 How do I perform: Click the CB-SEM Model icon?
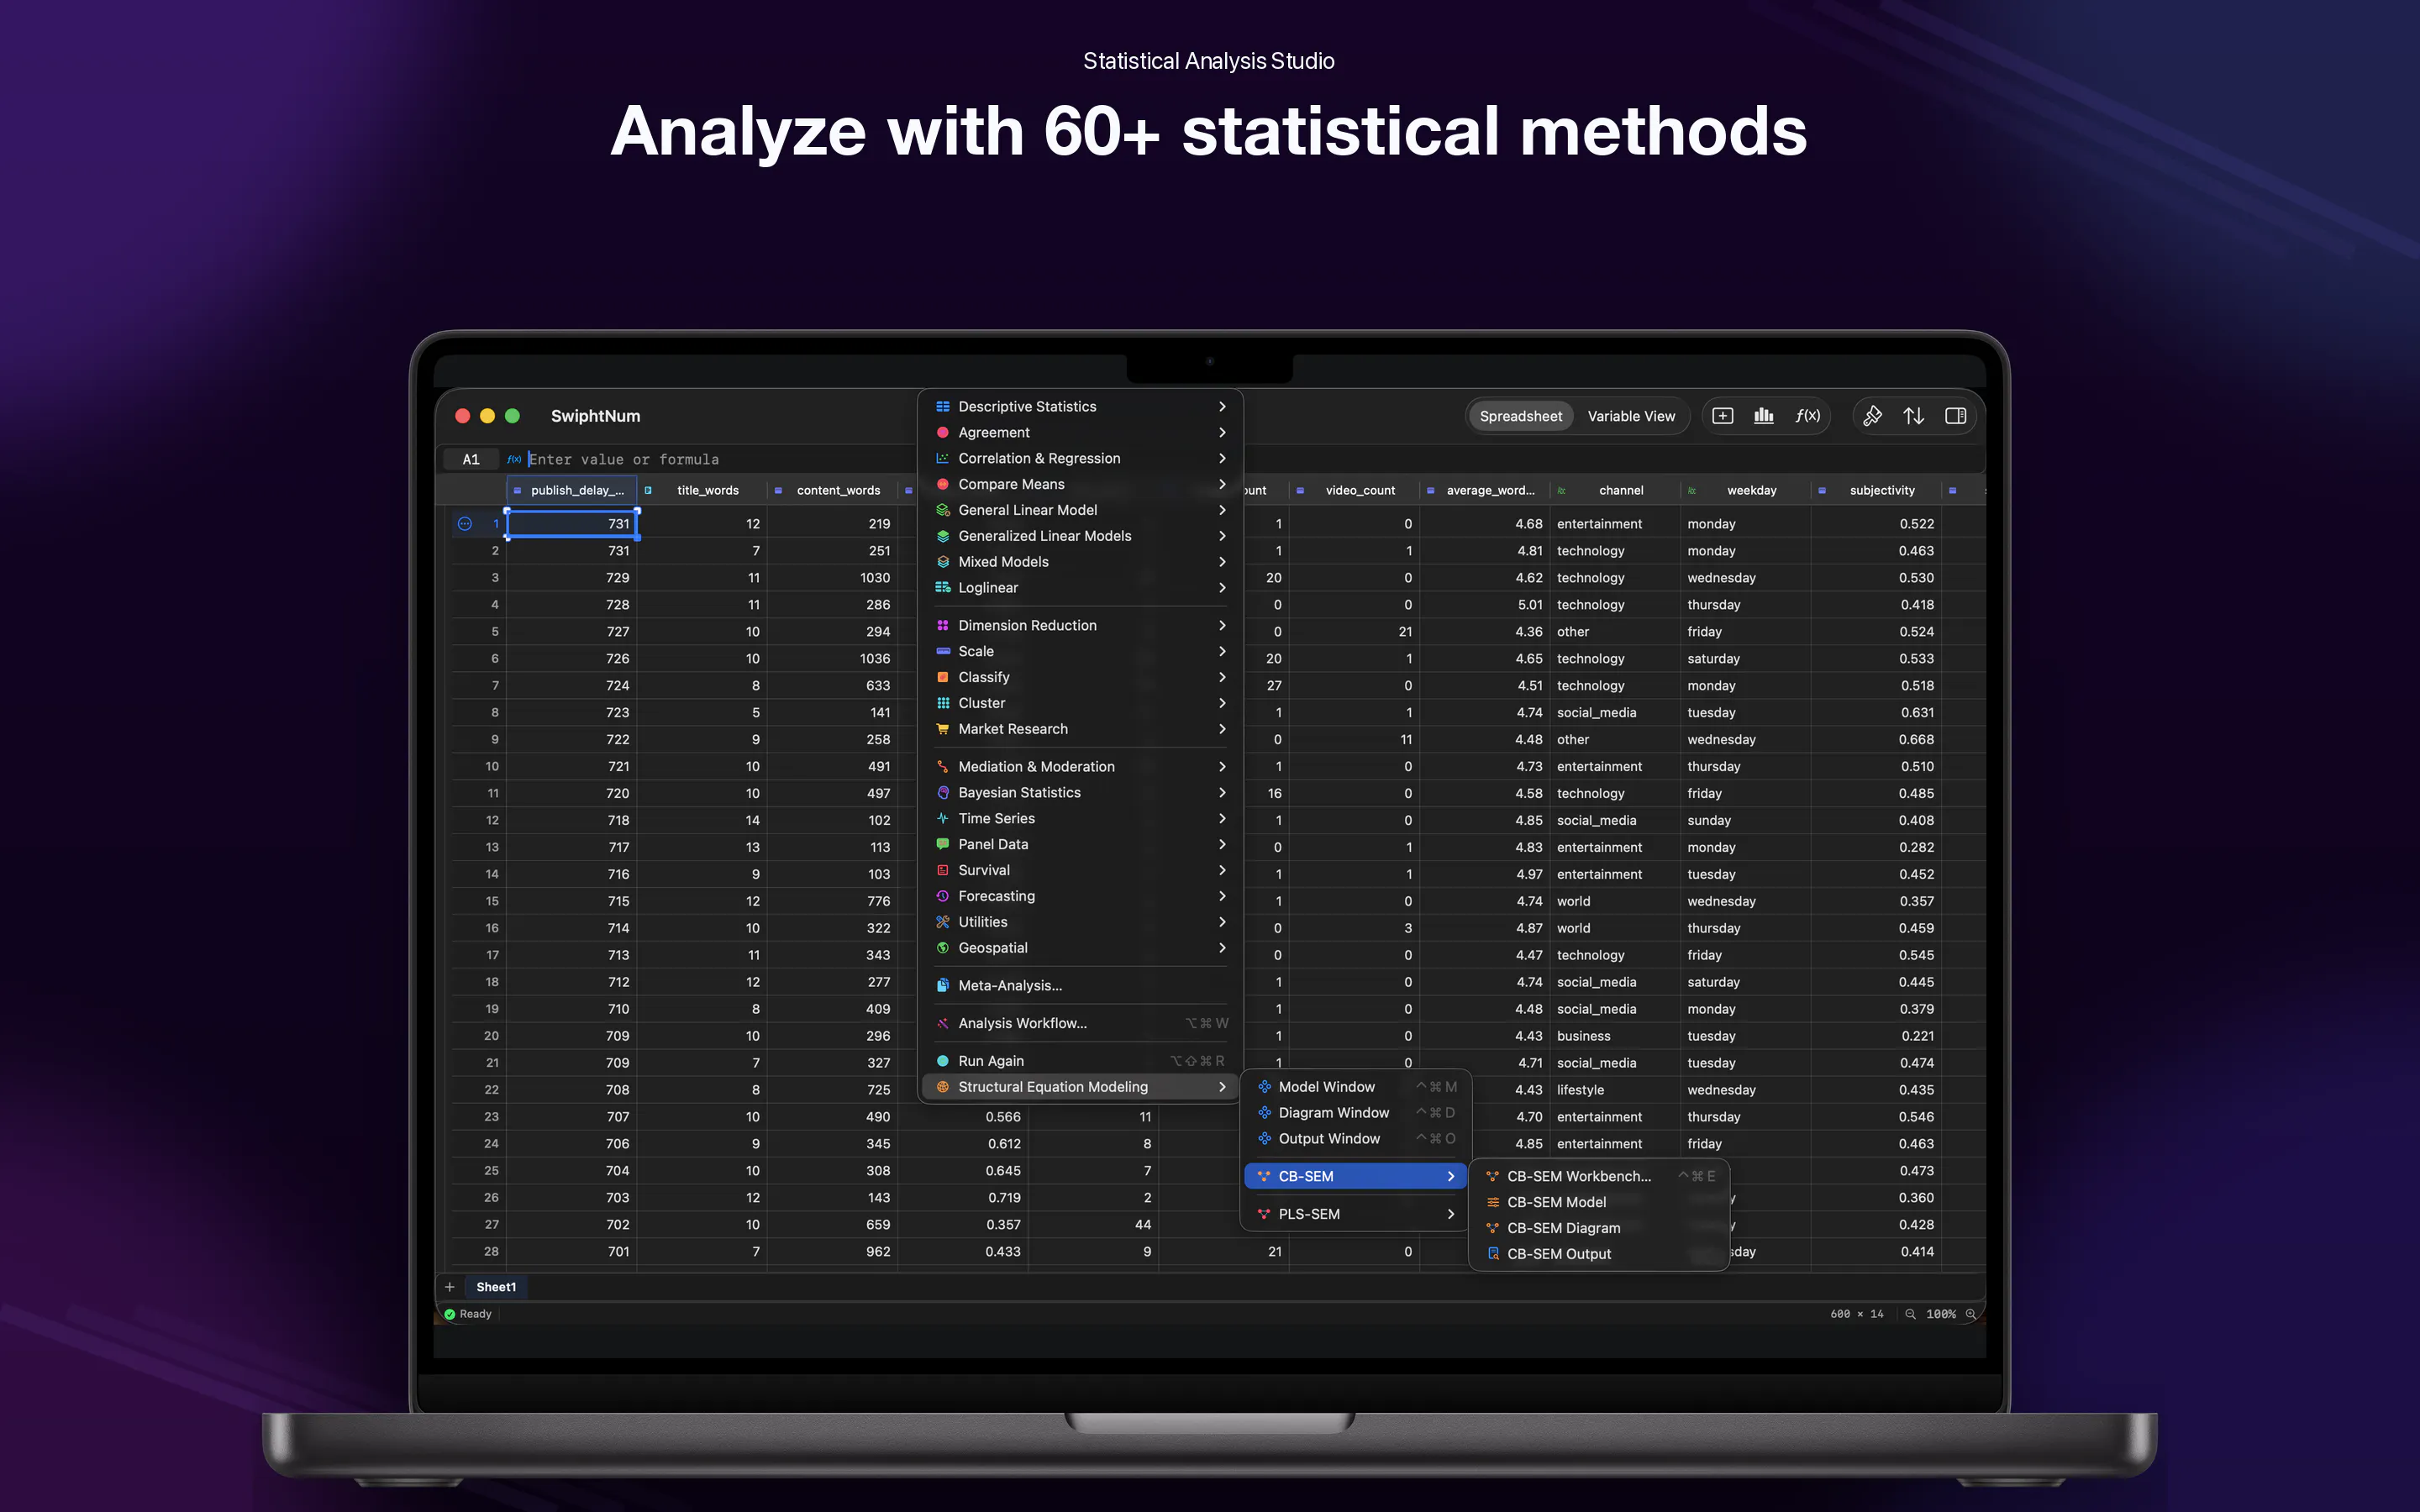(x=1492, y=1202)
